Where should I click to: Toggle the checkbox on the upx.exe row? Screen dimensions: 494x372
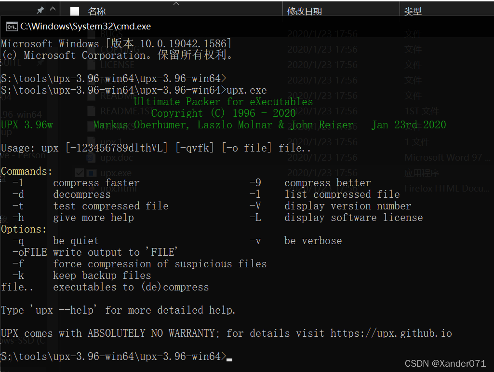point(80,173)
